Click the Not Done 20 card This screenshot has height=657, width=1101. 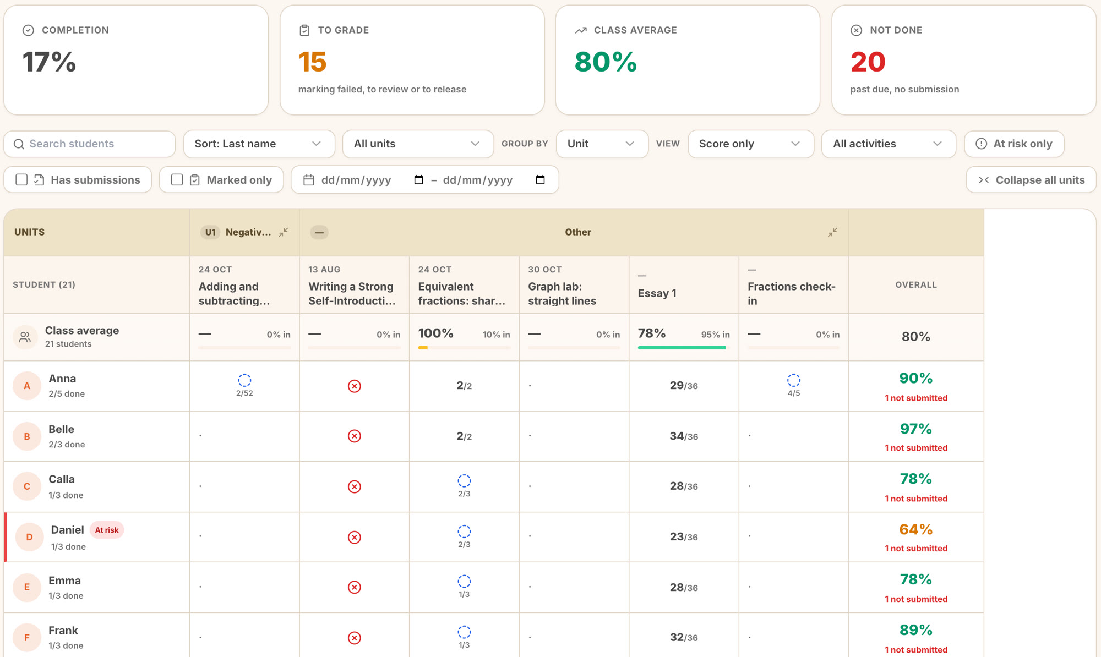click(963, 60)
